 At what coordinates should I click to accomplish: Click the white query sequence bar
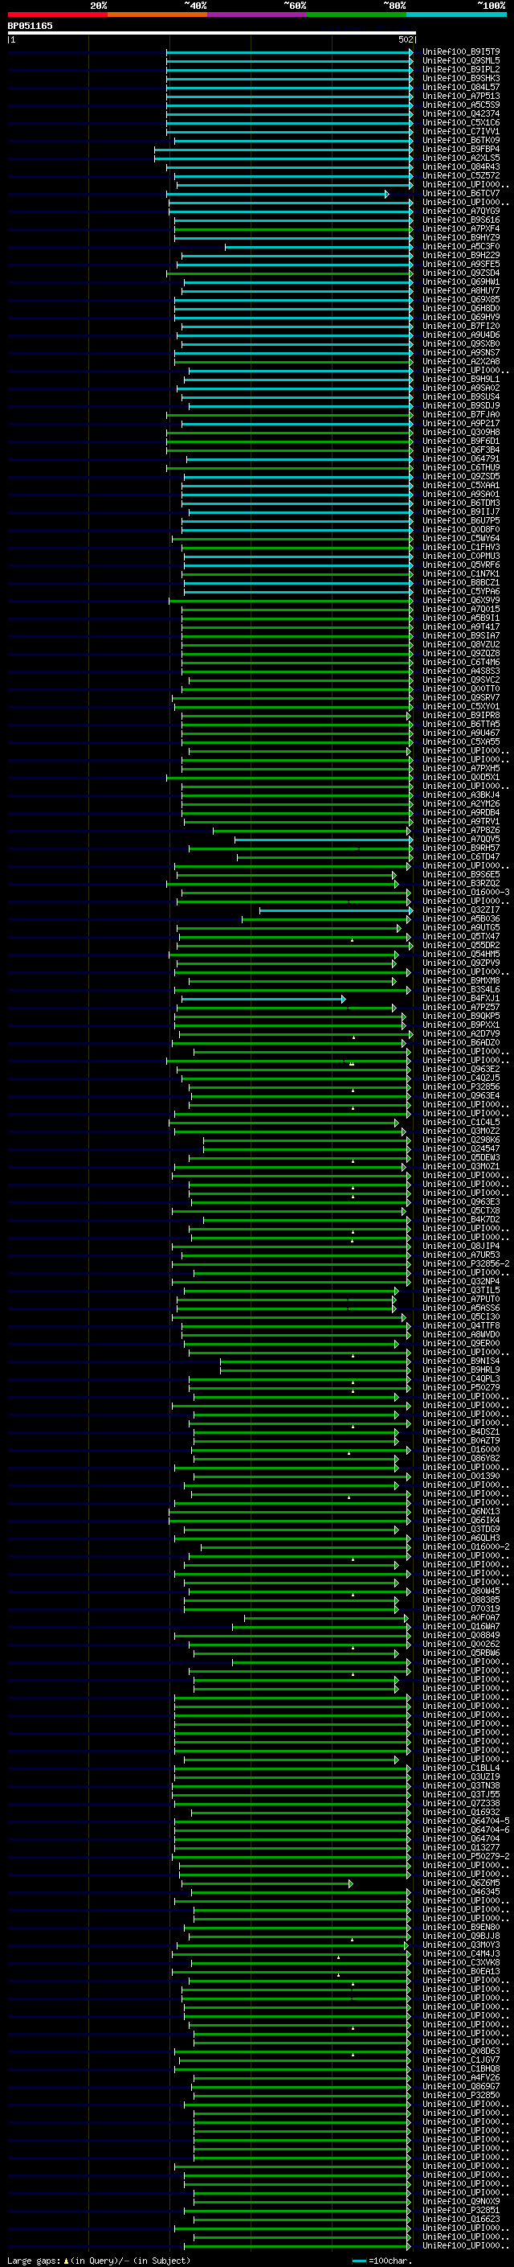(212, 34)
